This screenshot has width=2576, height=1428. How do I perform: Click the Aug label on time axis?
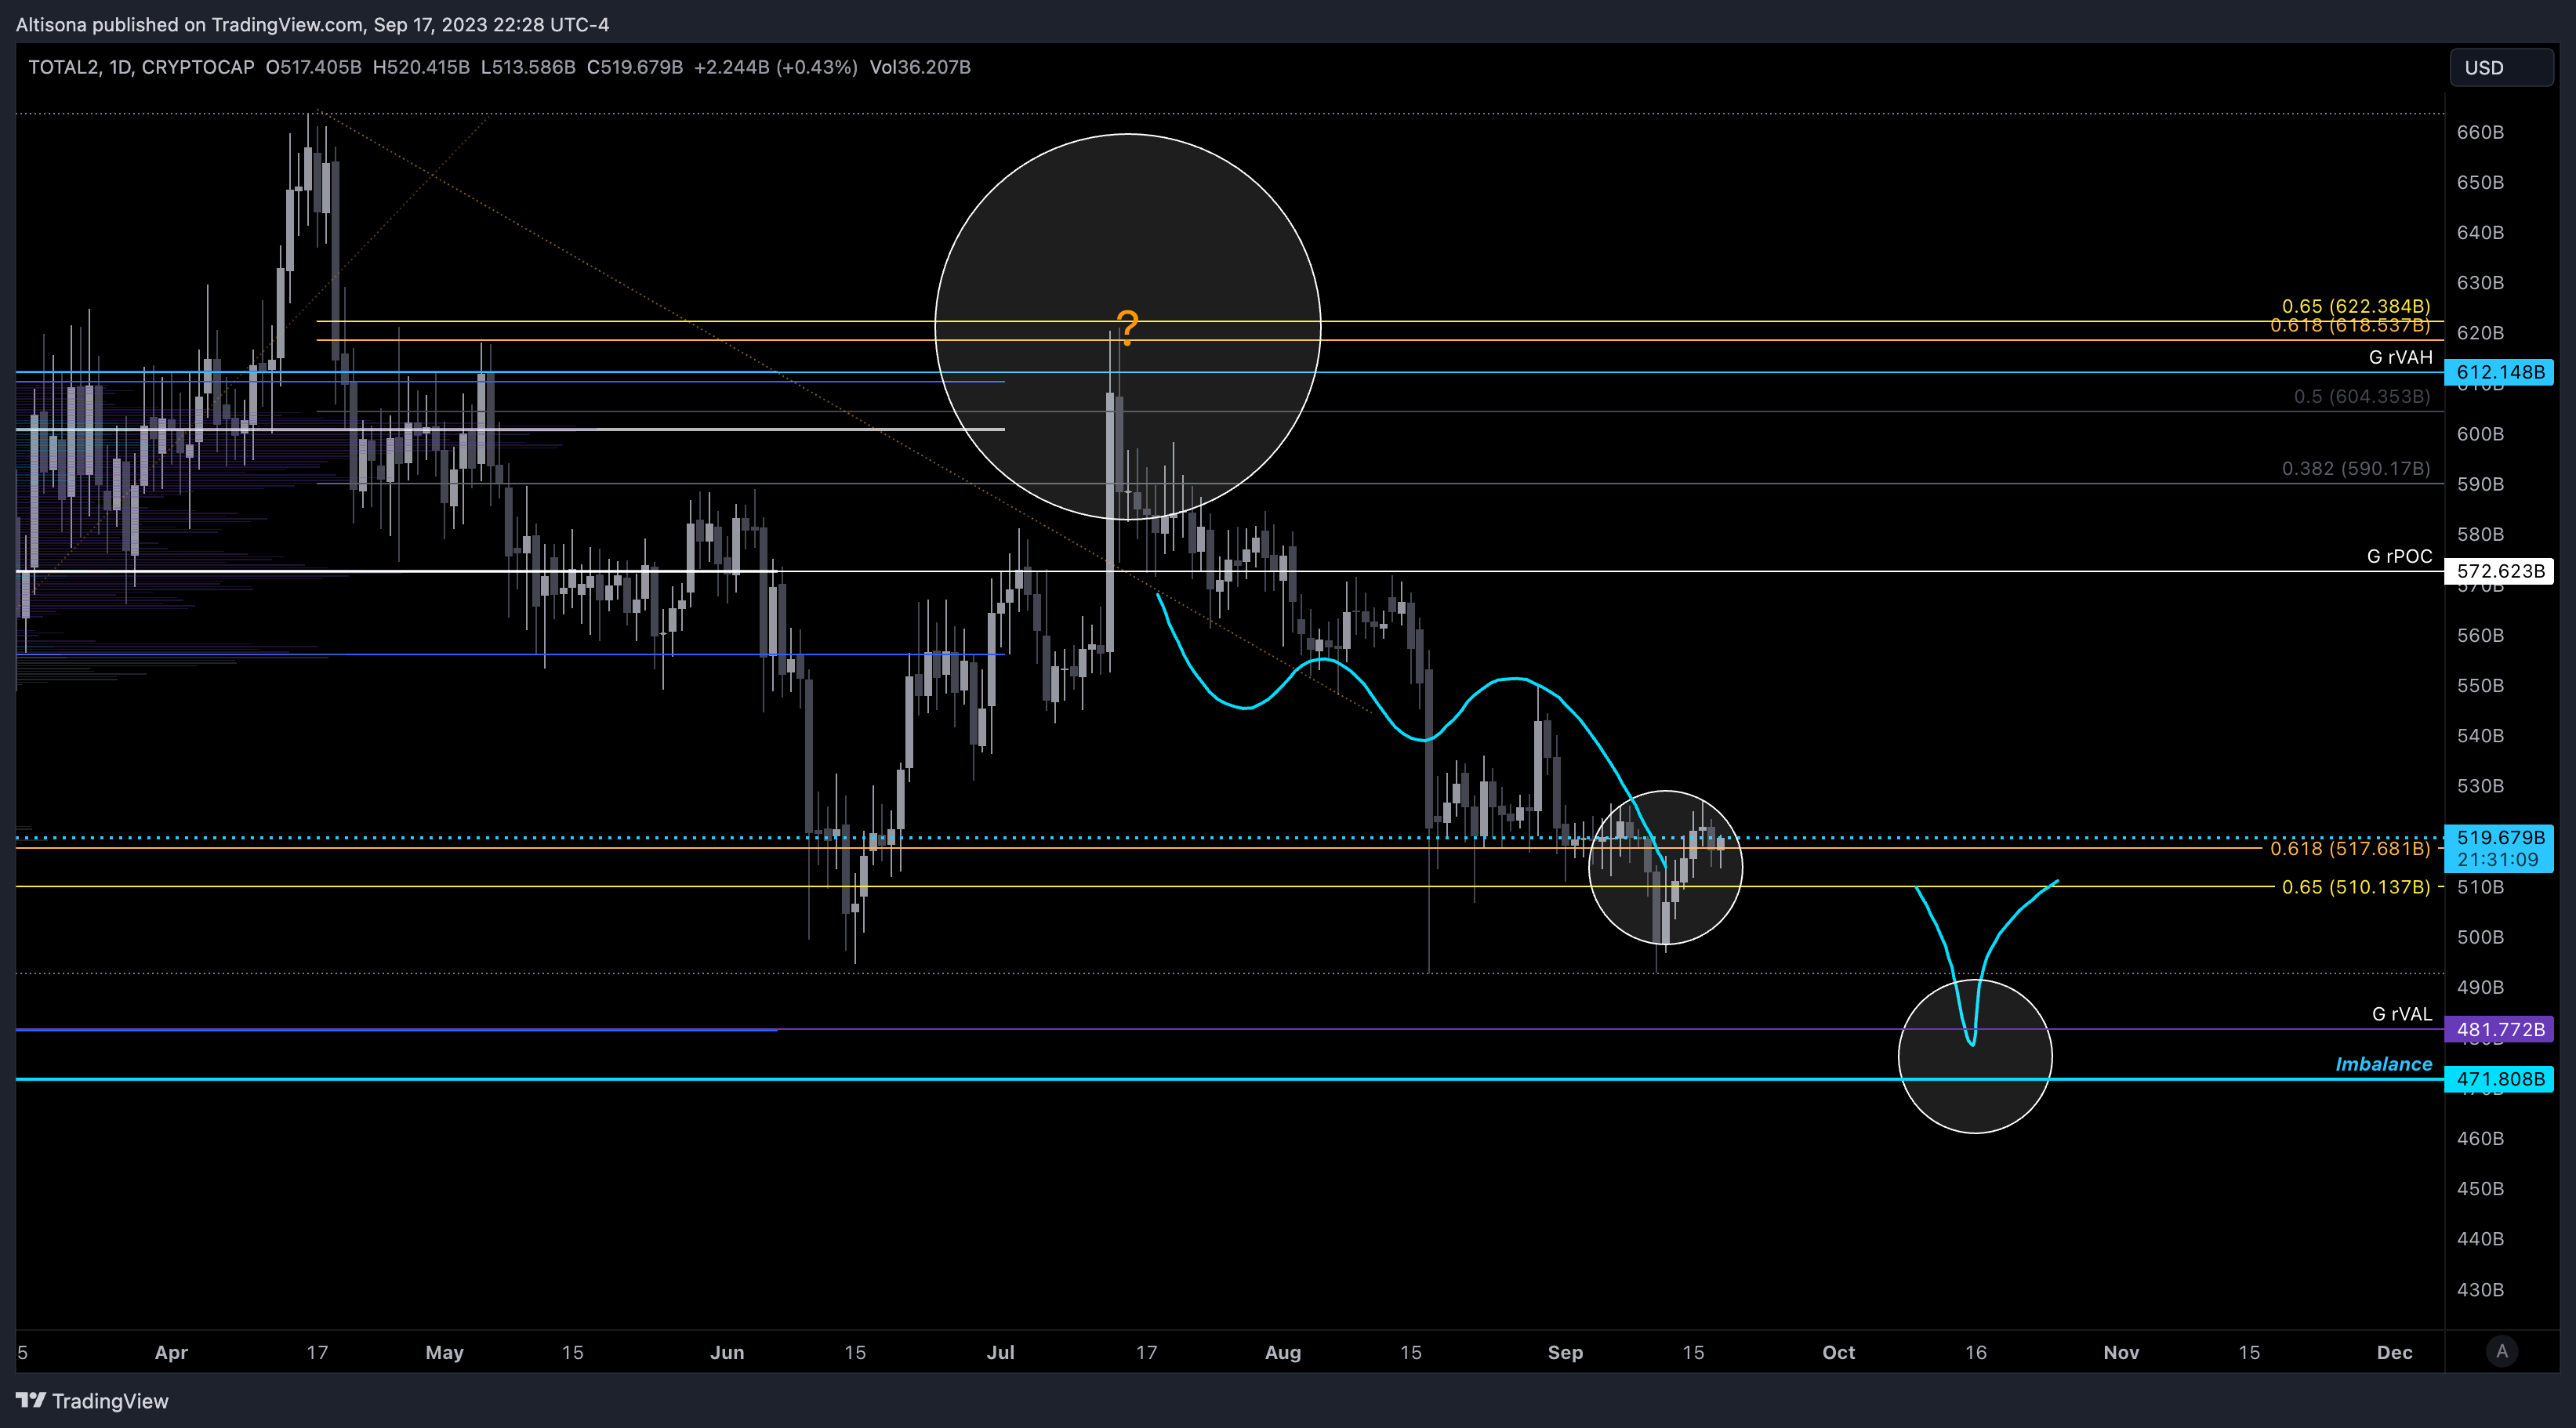tap(1282, 1352)
